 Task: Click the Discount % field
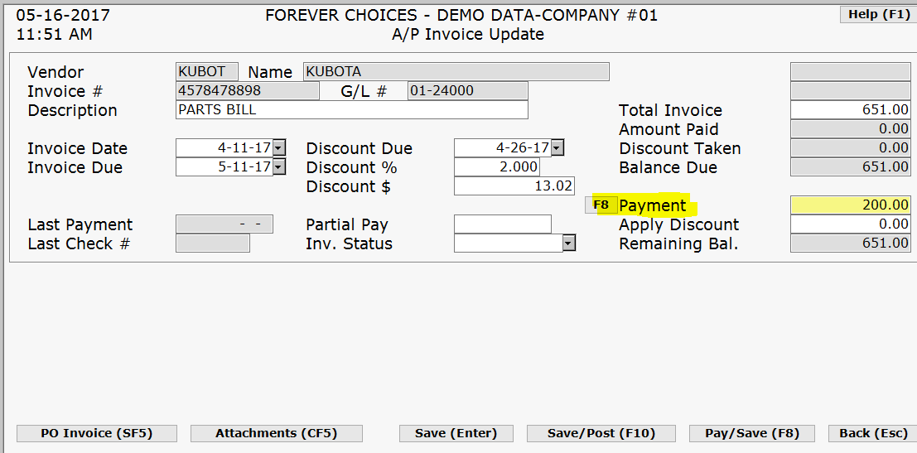click(x=496, y=166)
